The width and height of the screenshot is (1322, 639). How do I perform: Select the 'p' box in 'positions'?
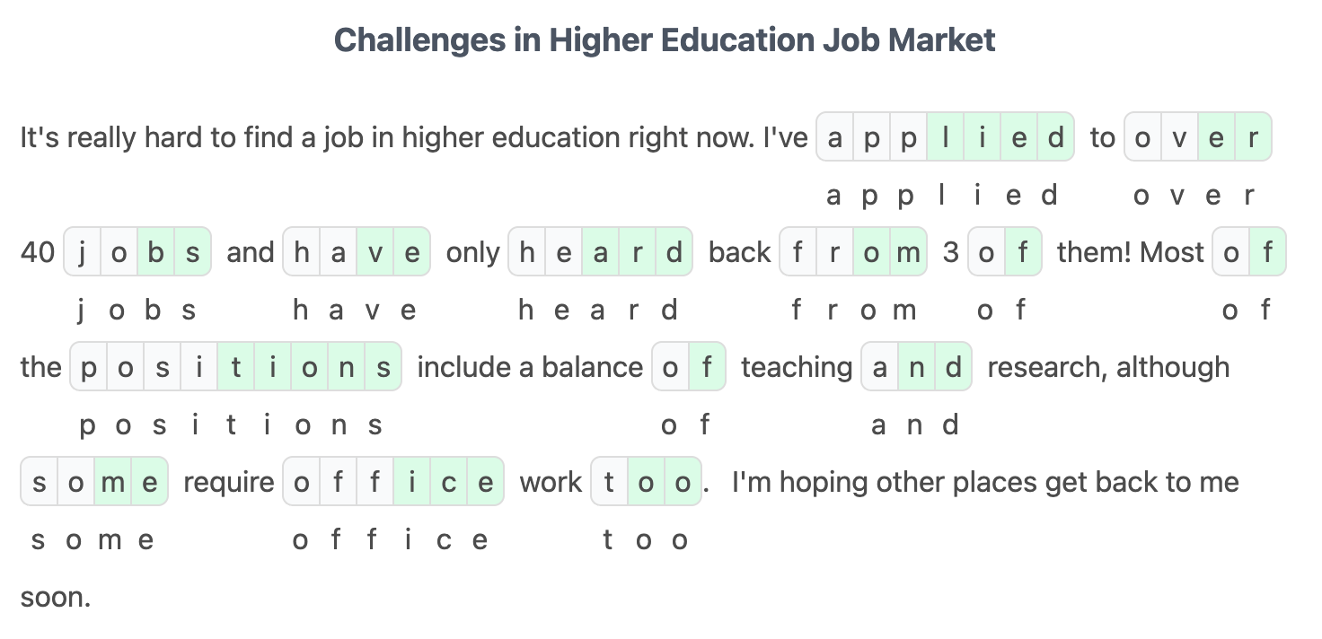pyautogui.click(x=89, y=367)
